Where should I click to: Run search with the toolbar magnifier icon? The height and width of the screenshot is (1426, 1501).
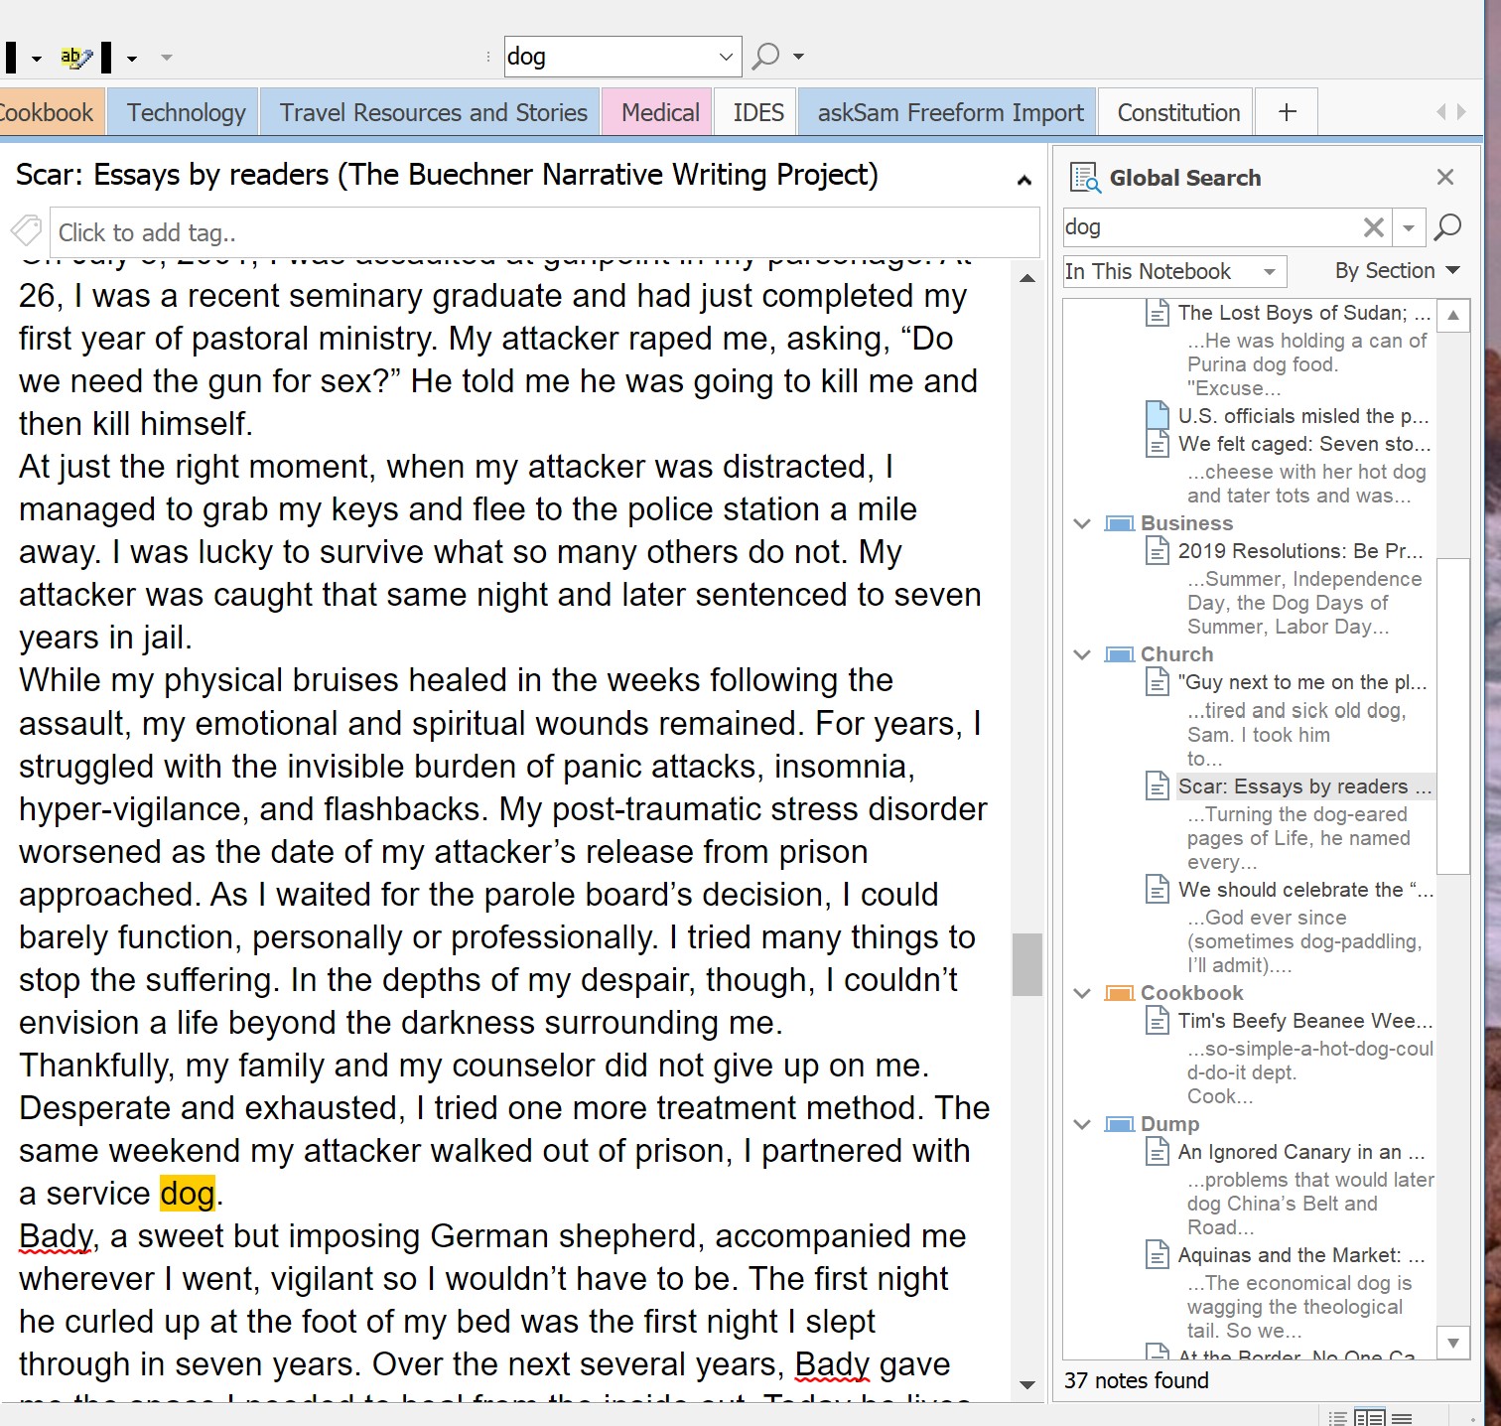pos(765,57)
